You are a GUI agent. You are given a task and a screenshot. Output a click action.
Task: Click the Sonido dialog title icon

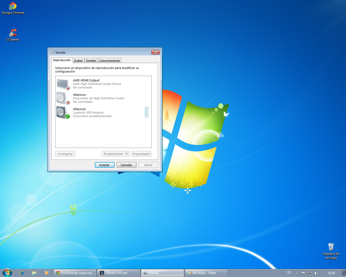52,52
